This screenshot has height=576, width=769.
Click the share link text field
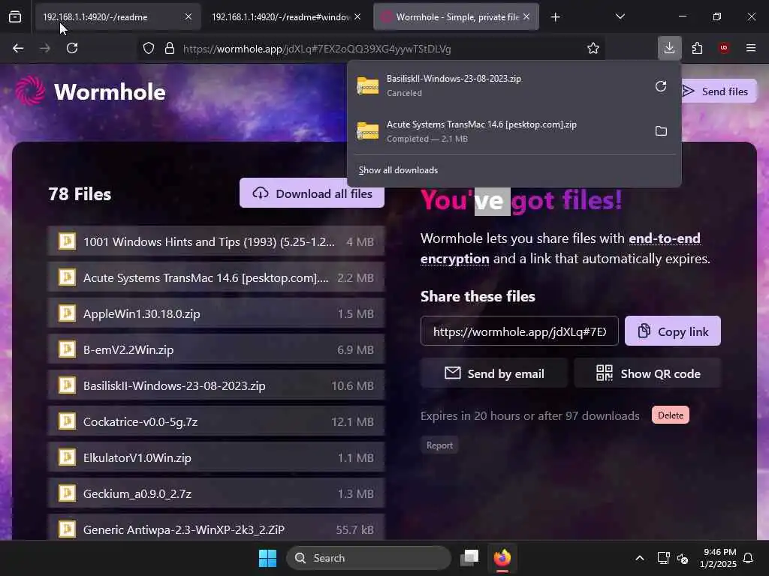tap(520, 331)
